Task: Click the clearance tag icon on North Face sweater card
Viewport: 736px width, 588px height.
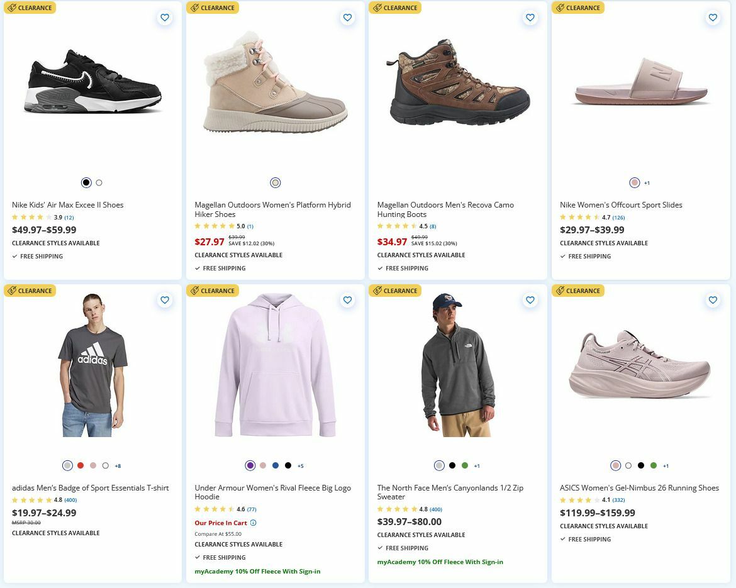Action: click(x=377, y=291)
